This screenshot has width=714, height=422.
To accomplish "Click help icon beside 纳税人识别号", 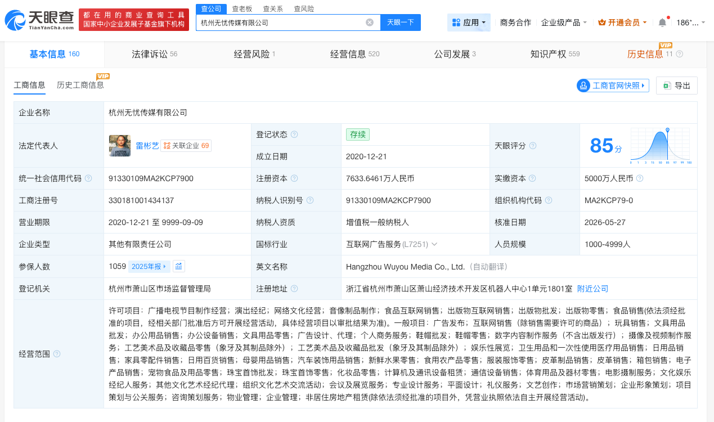I will pos(310,200).
